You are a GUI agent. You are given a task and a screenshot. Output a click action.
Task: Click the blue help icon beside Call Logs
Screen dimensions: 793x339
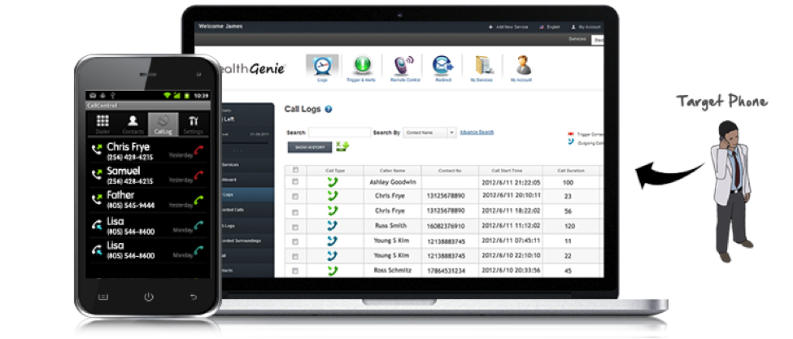[329, 109]
